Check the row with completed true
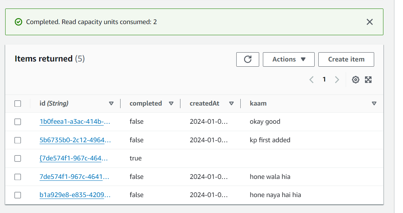403x213 pixels. (18, 159)
